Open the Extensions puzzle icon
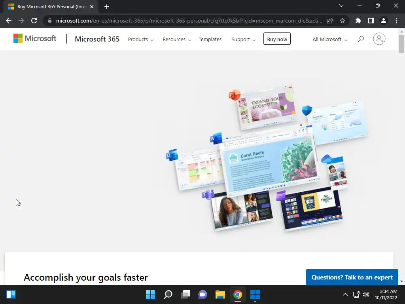 tap(358, 21)
